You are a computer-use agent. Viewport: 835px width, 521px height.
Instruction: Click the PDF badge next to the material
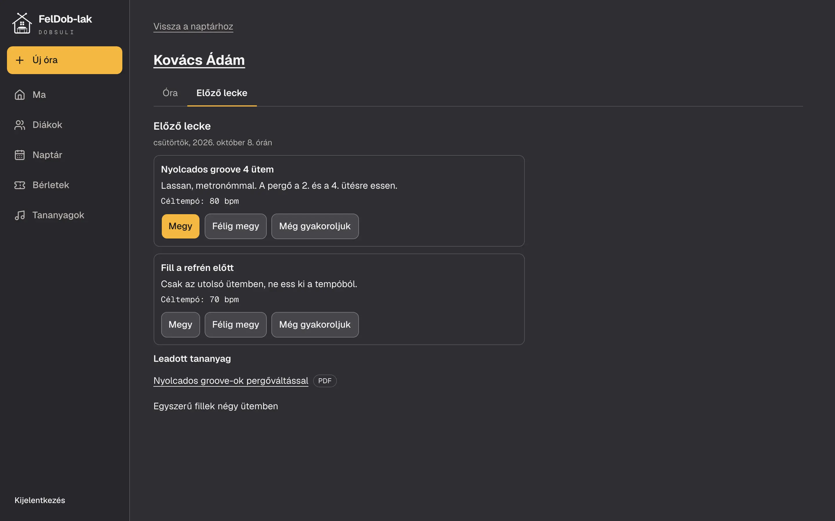tap(325, 381)
